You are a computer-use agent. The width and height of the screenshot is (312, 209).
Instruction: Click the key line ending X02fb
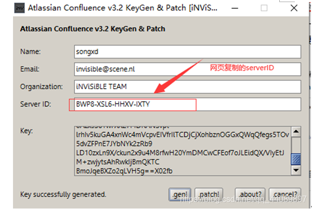coord(124,171)
